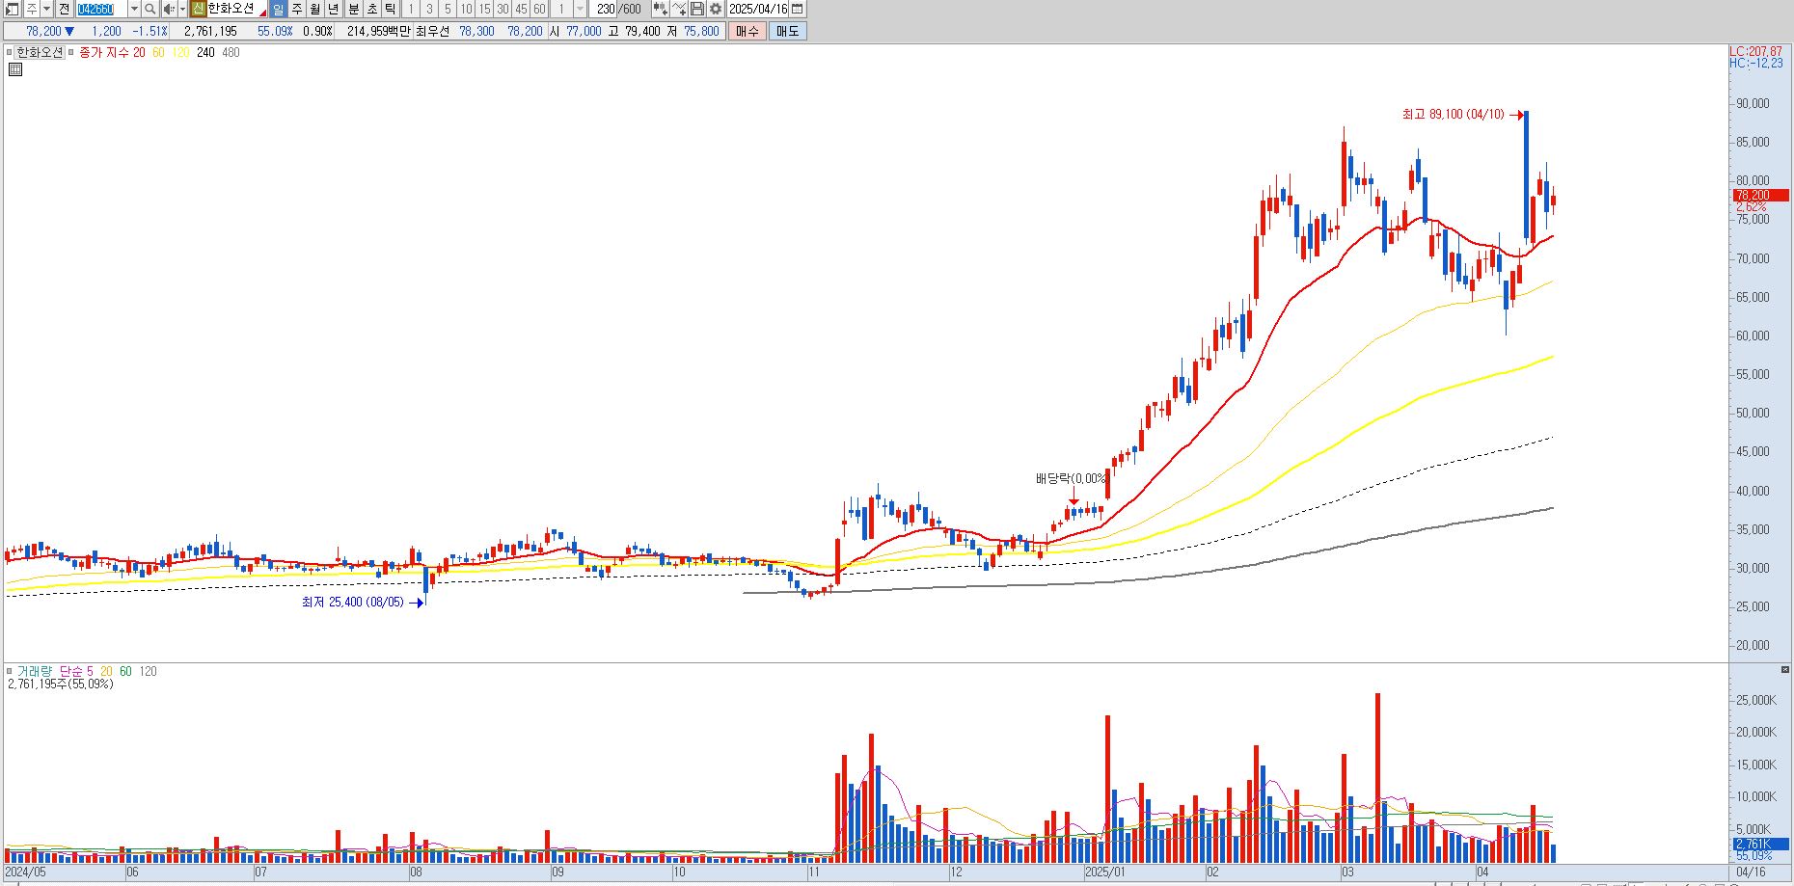1794x886 pixels.
Task: Click the 매수 buy button
Action: 747,31
